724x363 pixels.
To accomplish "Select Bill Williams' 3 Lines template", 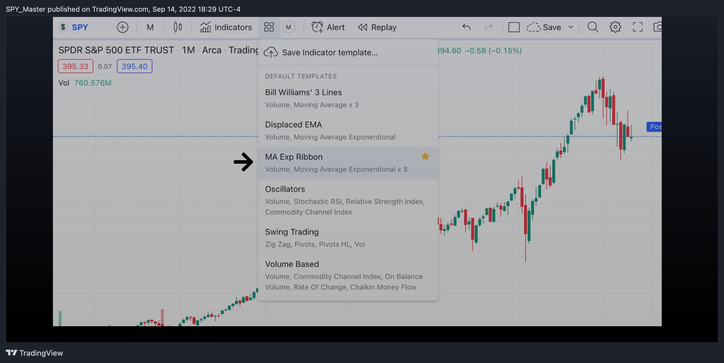I will coord(348,98).
